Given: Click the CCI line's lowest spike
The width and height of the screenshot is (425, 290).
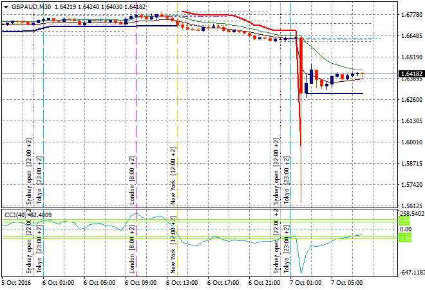Looking at the screenshot, I should tap(301, 271).
